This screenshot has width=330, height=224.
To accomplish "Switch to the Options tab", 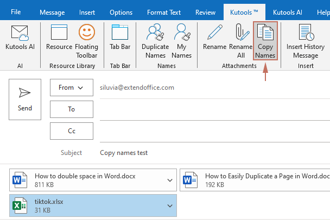I will (121, 13).
